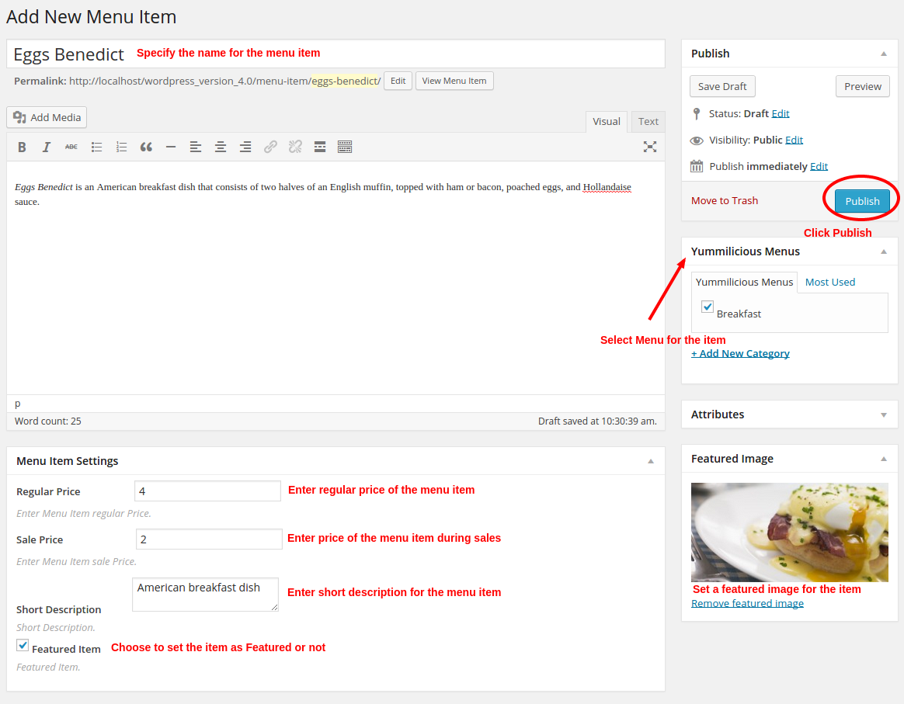Collapse the Publish panel
The image size is (904, 704).
883,54
